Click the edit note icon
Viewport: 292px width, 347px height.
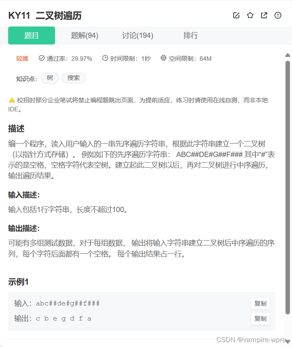click(x=236, y=15)
